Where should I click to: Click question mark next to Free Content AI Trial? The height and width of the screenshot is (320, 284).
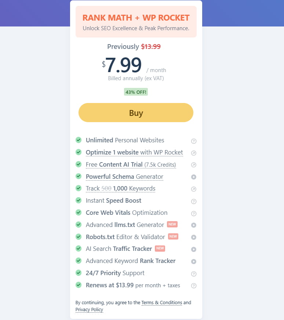(194, 165)
